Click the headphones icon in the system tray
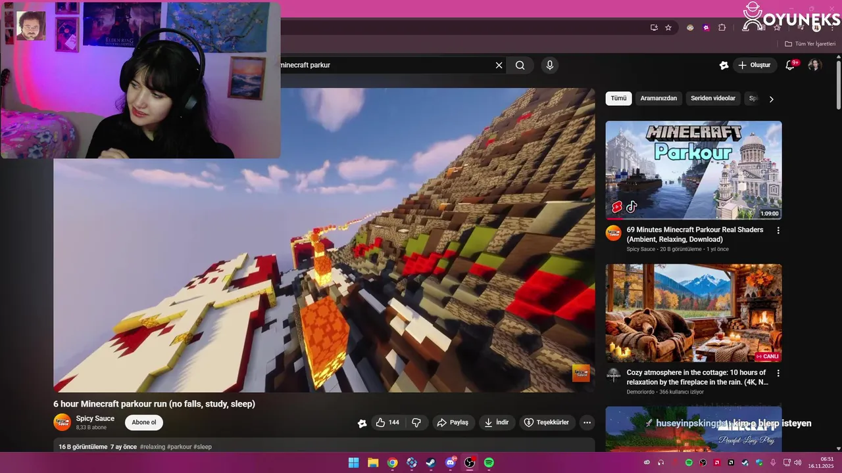 661,463
